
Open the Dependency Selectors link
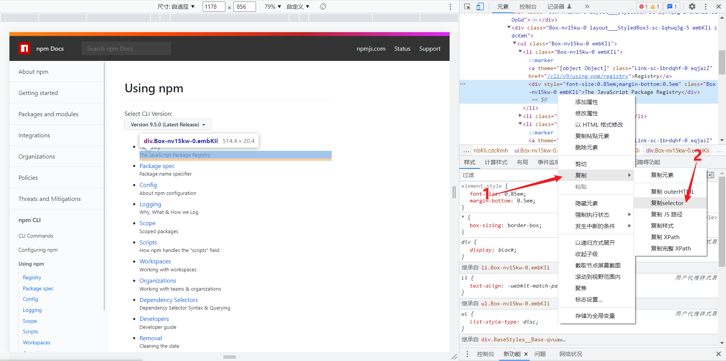[169, 300]
